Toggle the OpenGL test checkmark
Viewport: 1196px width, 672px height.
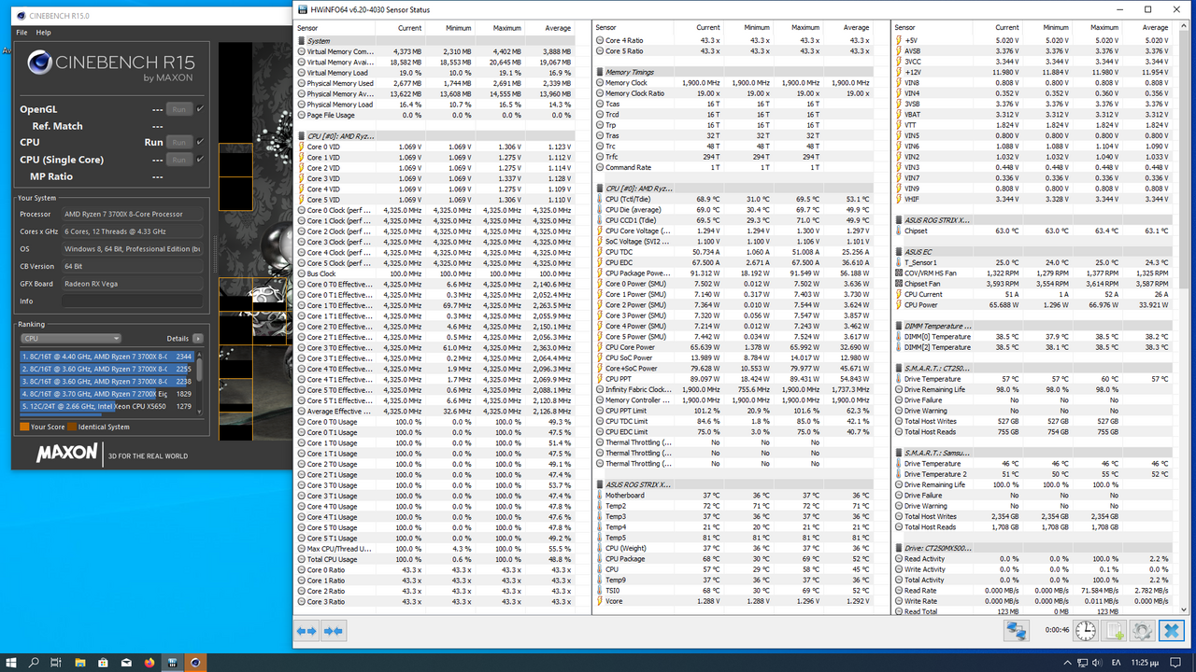click(200, 109)
